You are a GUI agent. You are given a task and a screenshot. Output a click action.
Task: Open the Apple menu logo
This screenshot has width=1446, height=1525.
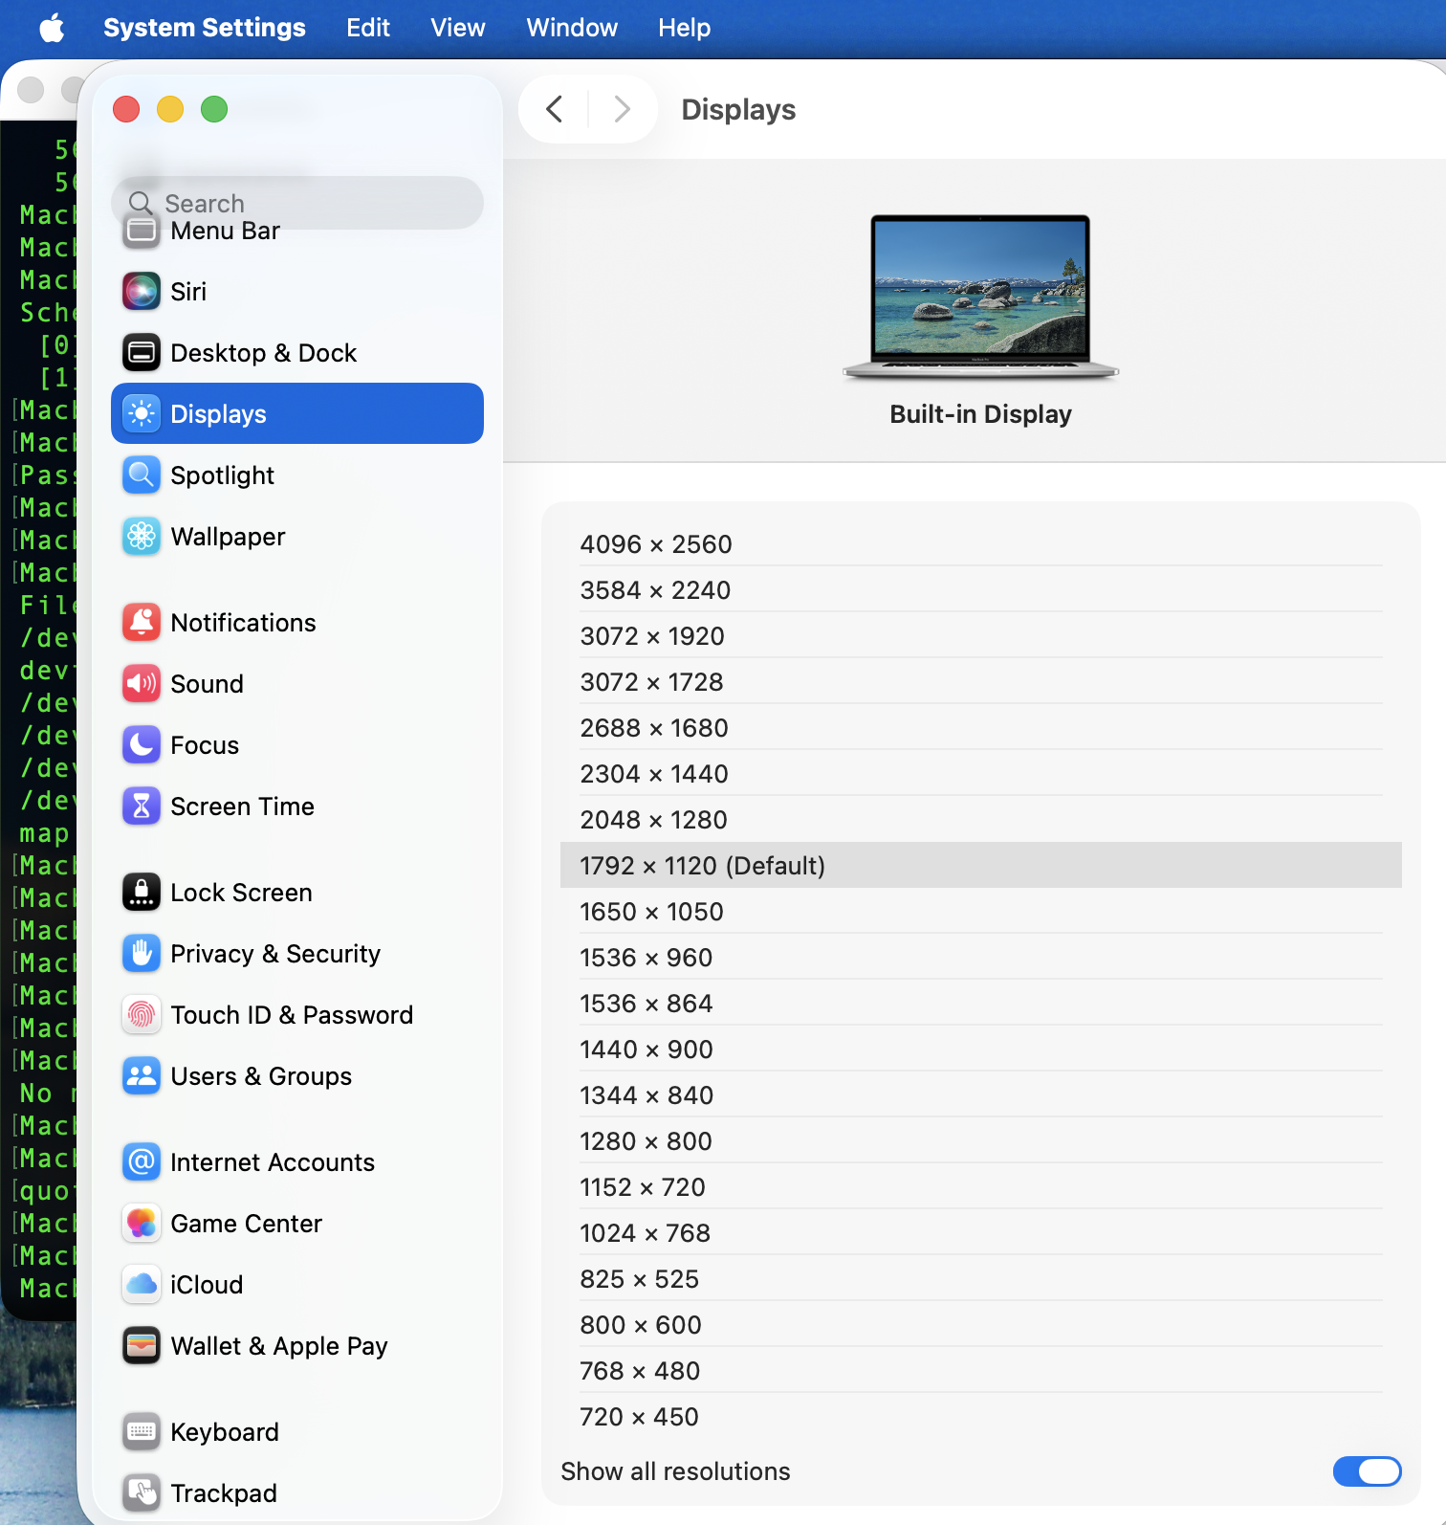(x=53, y=28)
